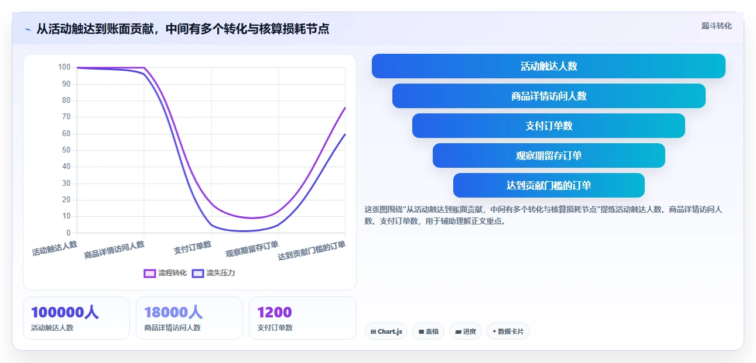756x363 pixels.
Task: Click the Chart.js tag
Action: click(386, 331)
